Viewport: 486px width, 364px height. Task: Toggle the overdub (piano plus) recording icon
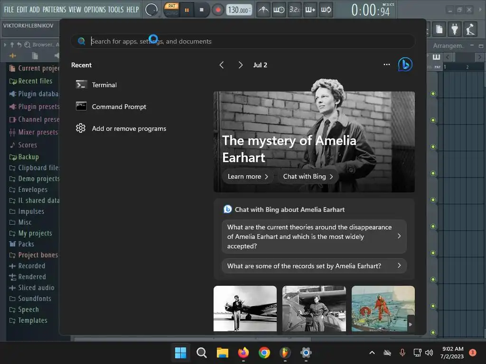pyautogui.click(x=310, y=10)
